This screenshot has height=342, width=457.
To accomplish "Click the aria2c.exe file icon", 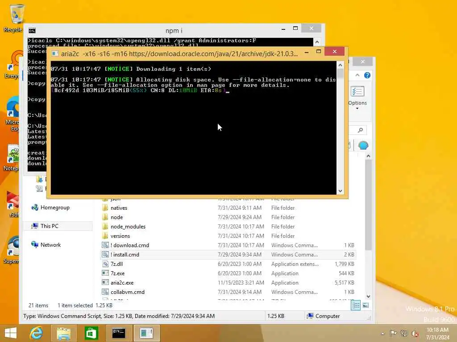I will pos(105,282).
